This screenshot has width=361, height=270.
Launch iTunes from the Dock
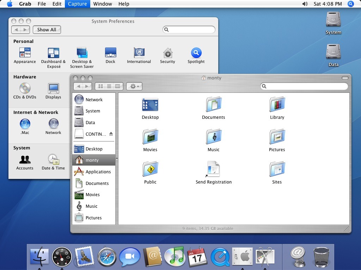click(175, 256)
